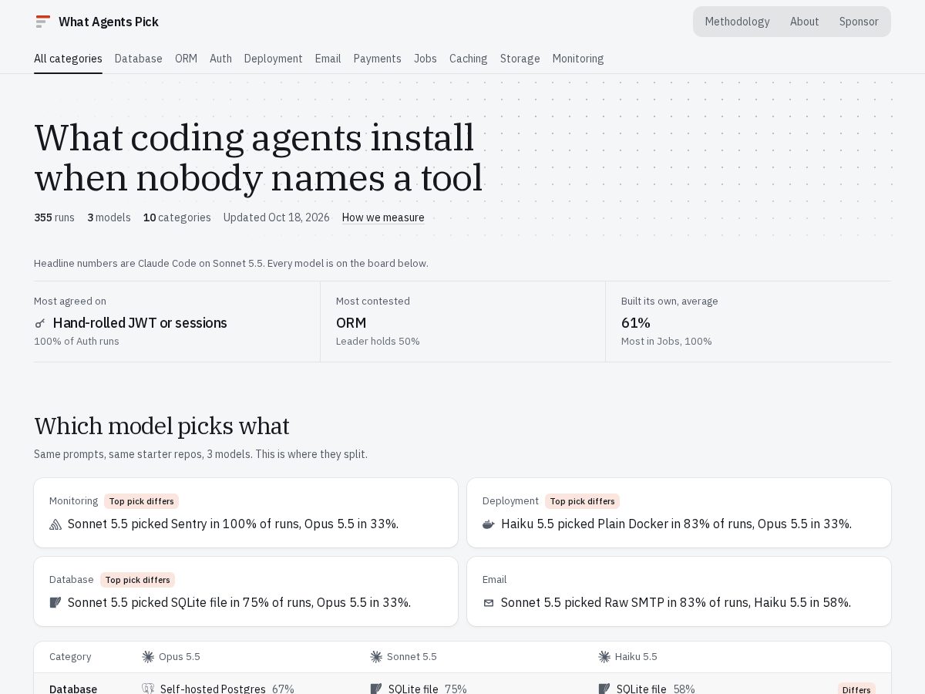This screenshot has width=925, height=694.
Task: Select the Storage category tab
Action: coord(520,59)
